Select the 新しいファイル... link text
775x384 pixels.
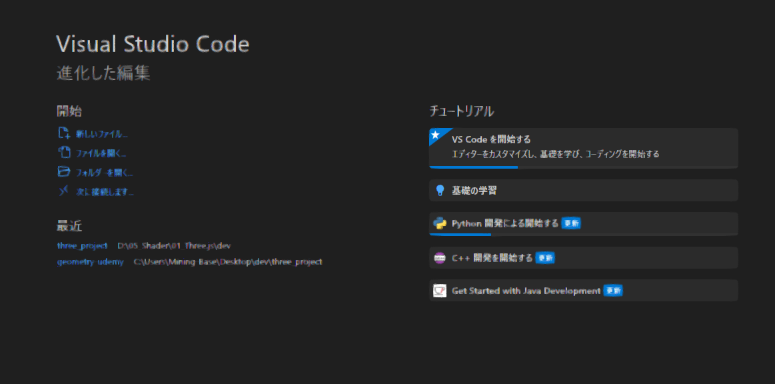click(101, 134)
